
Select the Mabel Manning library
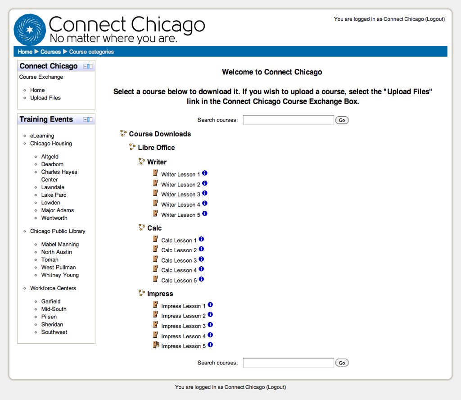60,245
